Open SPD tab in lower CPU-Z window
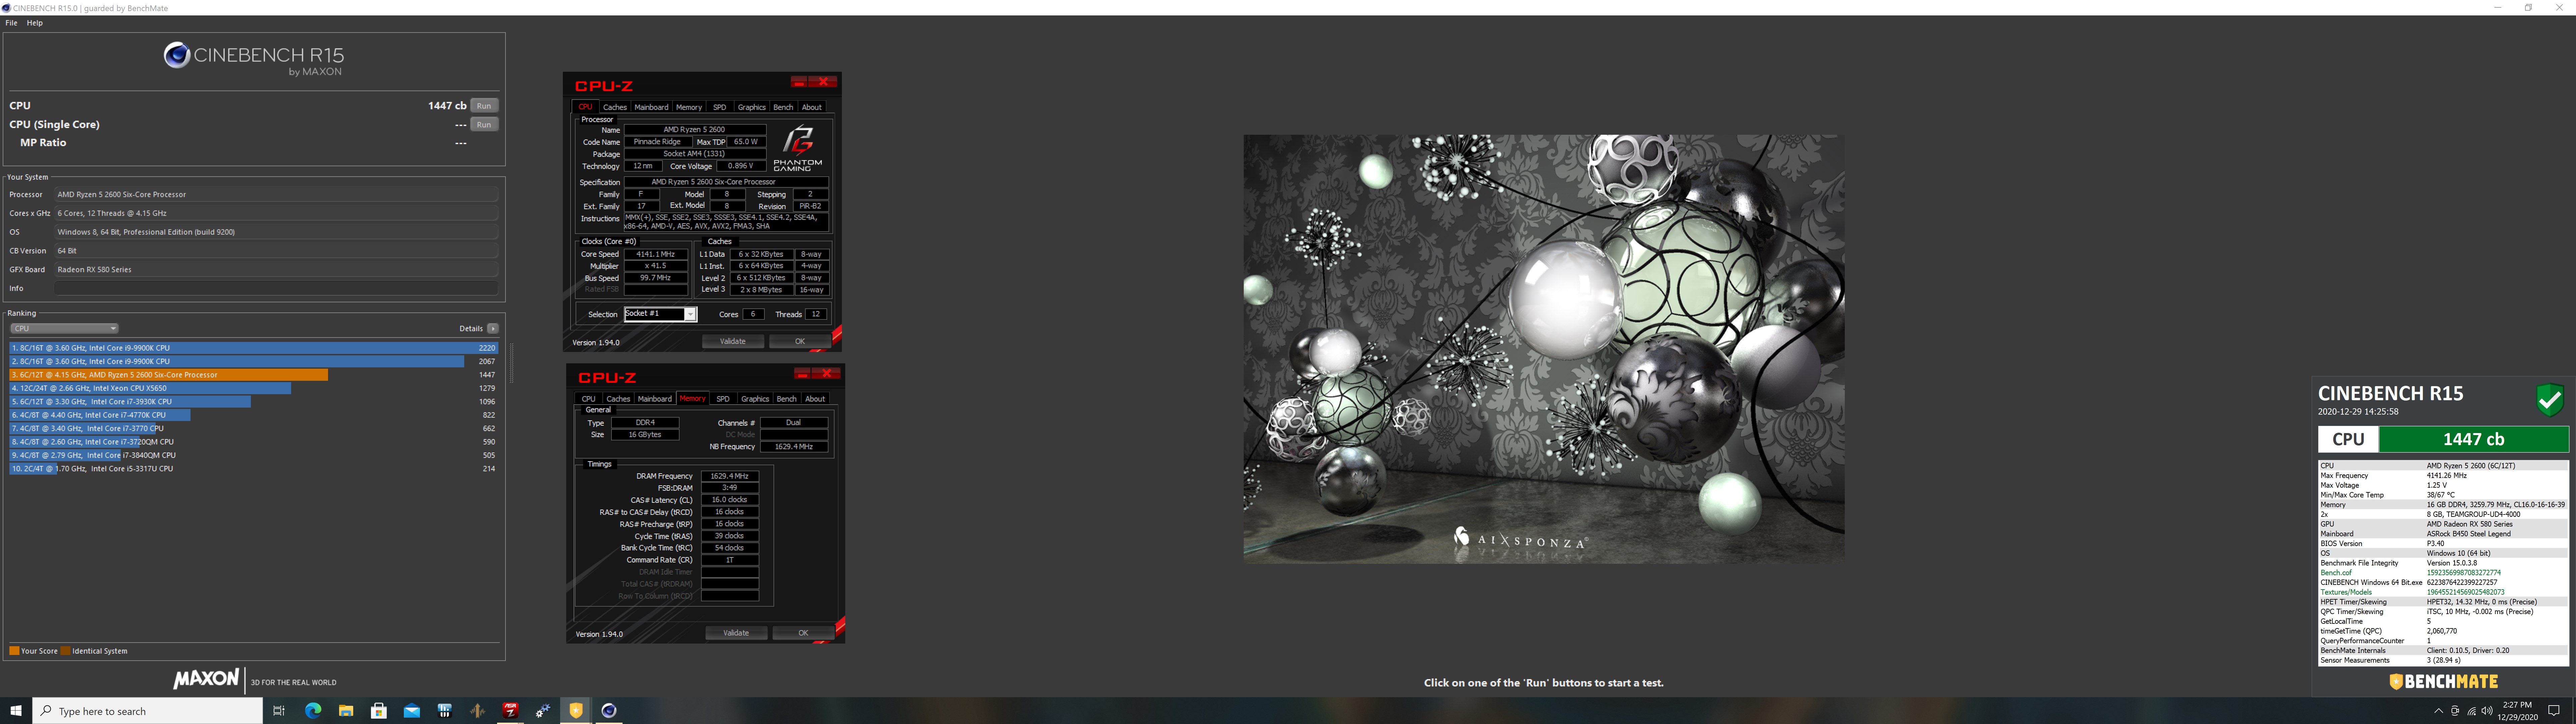 (723, 399)
